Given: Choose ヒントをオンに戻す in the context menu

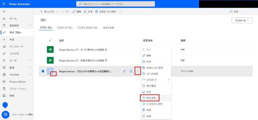Looking at the screenshot, I should (x=156, y=104).
